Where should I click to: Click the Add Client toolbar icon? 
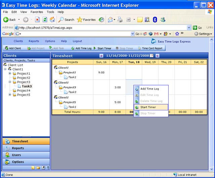6,48
